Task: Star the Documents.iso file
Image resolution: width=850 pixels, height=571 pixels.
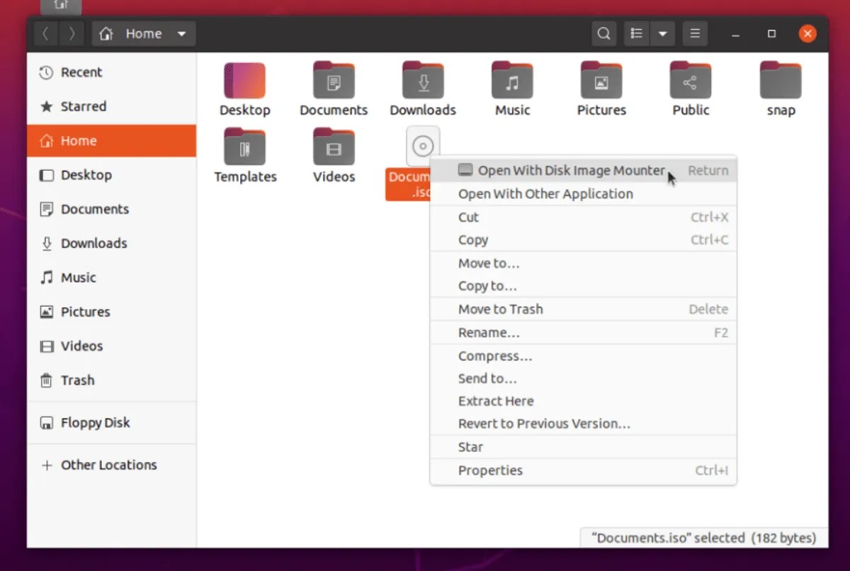Action: (470, 446)
